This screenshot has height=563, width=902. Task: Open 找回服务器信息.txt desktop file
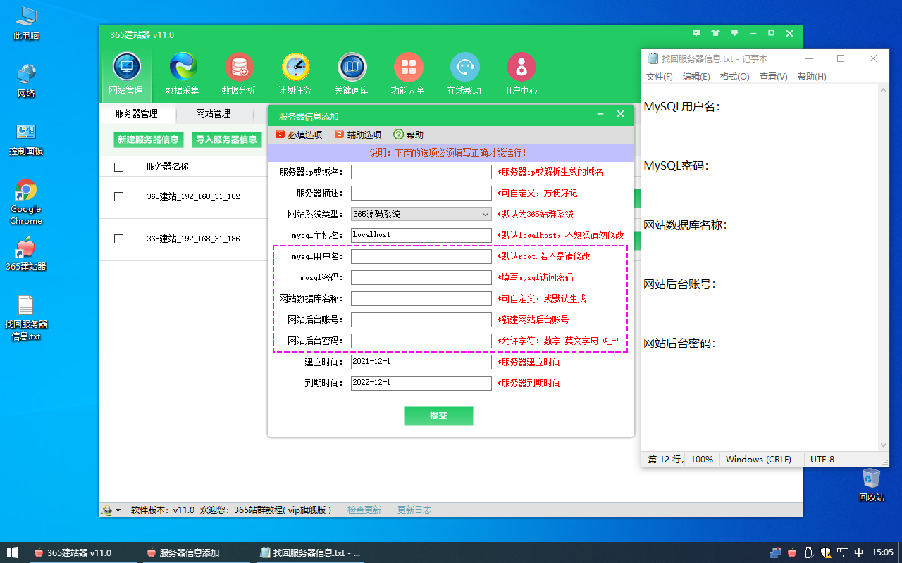coord(26,318)
